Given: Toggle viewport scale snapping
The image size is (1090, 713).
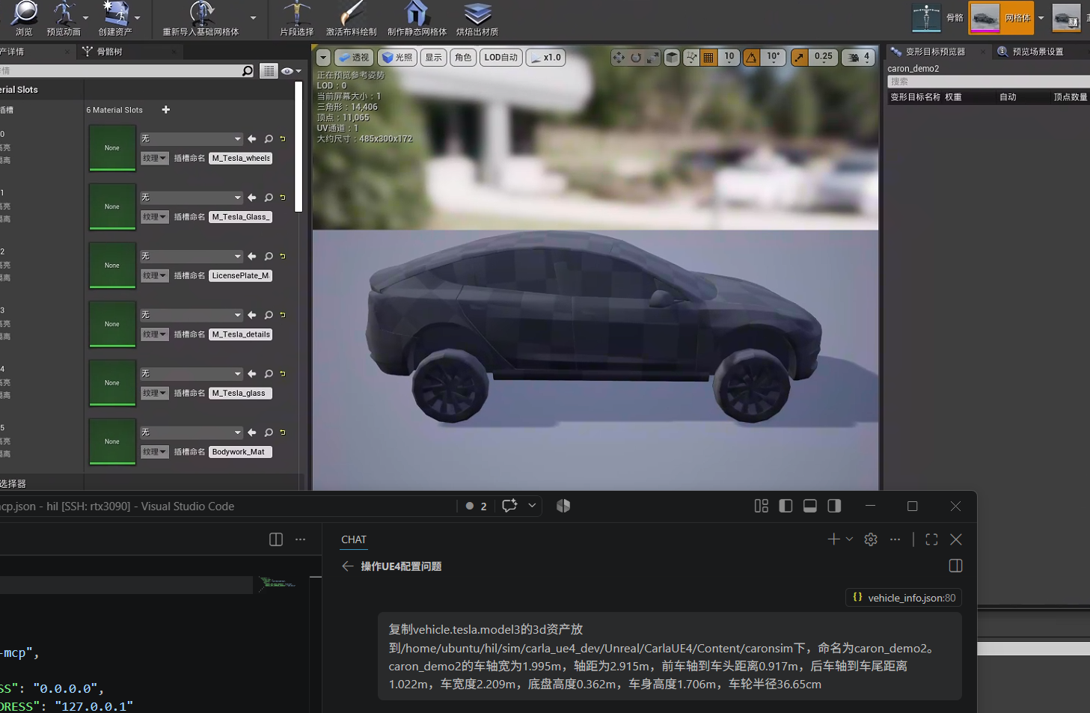Looking at the screenshot, I should point(800,58).
